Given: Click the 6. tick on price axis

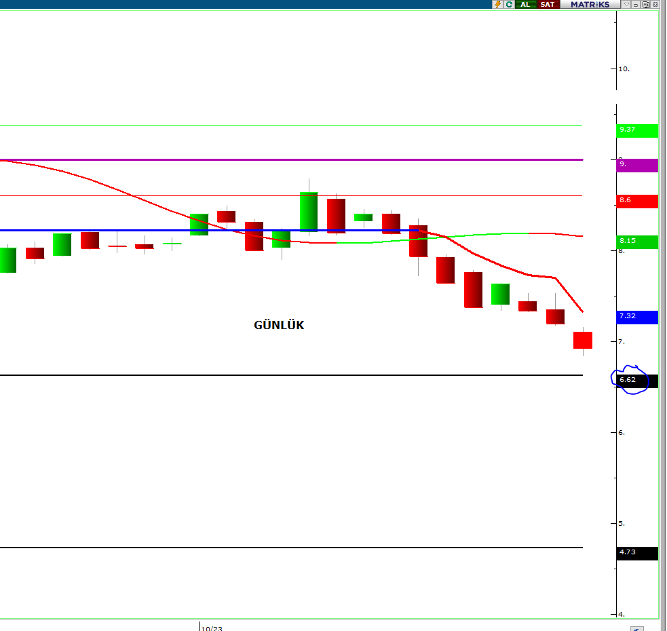Looking at the screenshot, I should click(x=622, y=433).
